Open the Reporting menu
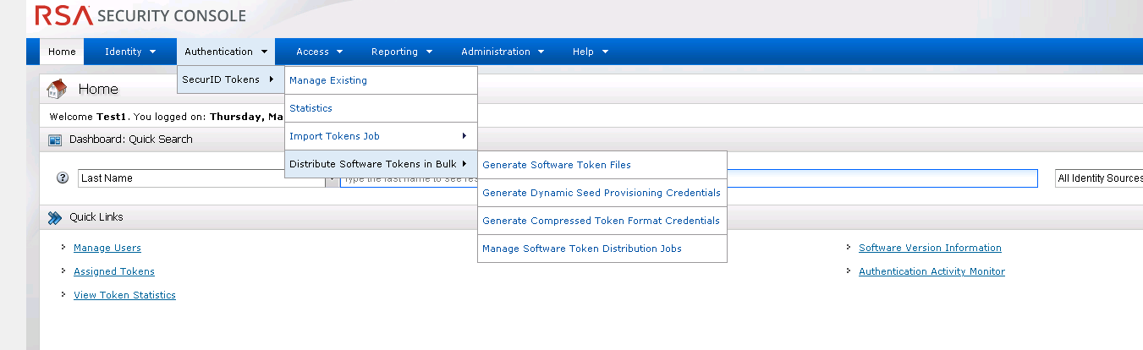Image resolution: width=1143 pixels, height=350 pixels. click(x=401, y=52)
